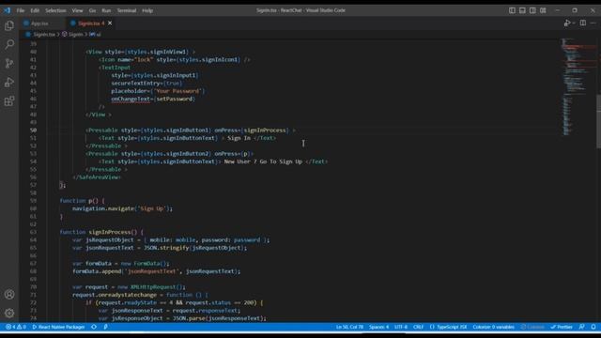Click the Split Editor Right icon

tap(583, 23)
